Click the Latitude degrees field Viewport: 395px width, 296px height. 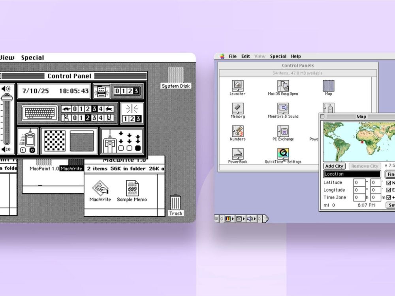coord(359,183)
